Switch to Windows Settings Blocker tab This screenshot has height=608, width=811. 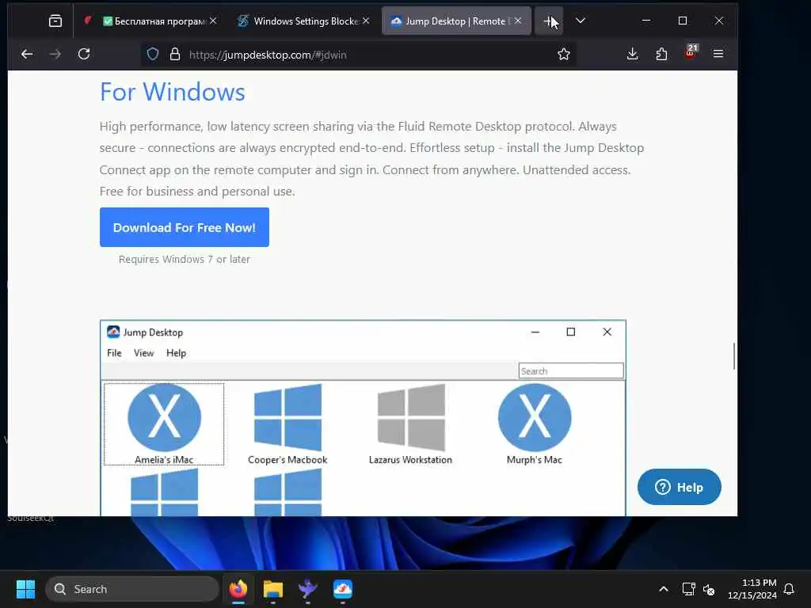coord(305,21)
